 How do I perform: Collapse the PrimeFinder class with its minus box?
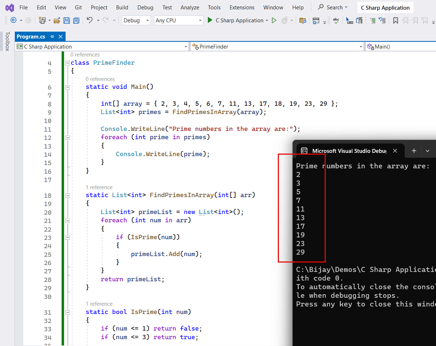67,62
